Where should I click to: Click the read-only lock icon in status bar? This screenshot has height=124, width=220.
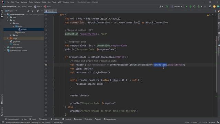click(x=218, y=123)
